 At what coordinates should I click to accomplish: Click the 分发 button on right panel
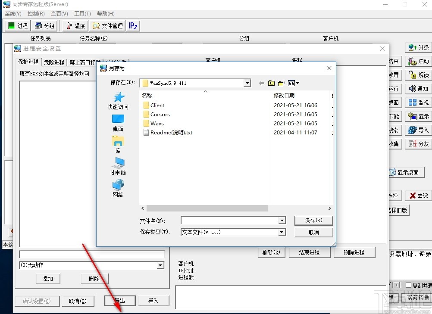[x=418, y=144]
